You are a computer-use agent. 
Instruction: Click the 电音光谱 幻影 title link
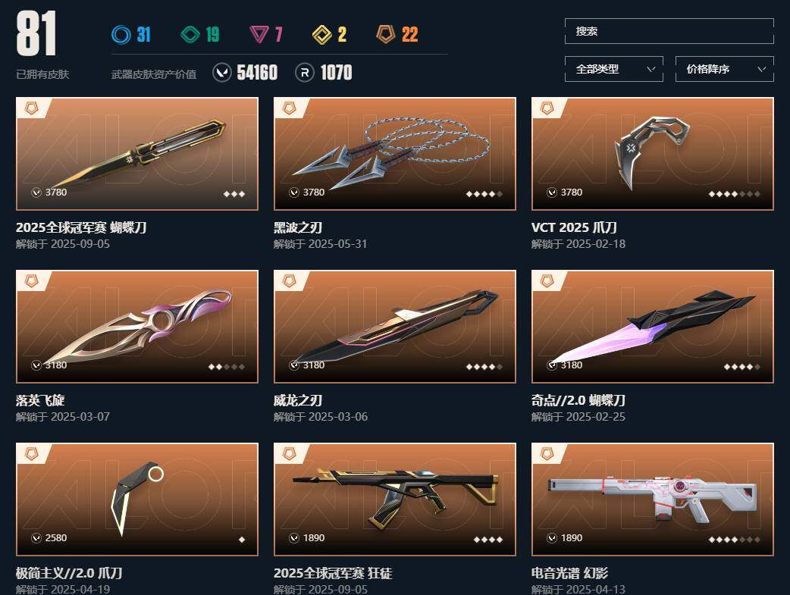569,573
